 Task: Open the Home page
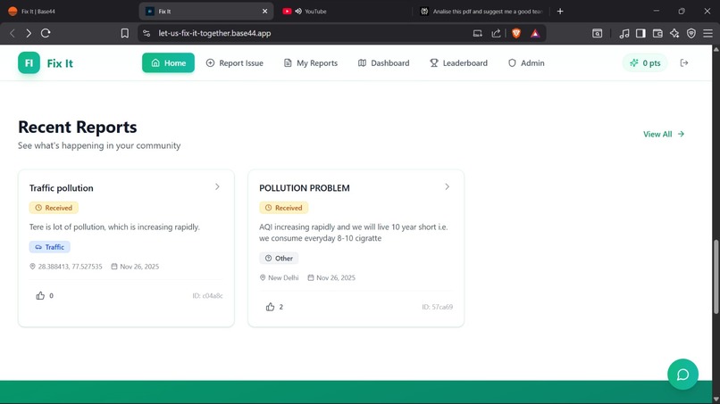168,62
